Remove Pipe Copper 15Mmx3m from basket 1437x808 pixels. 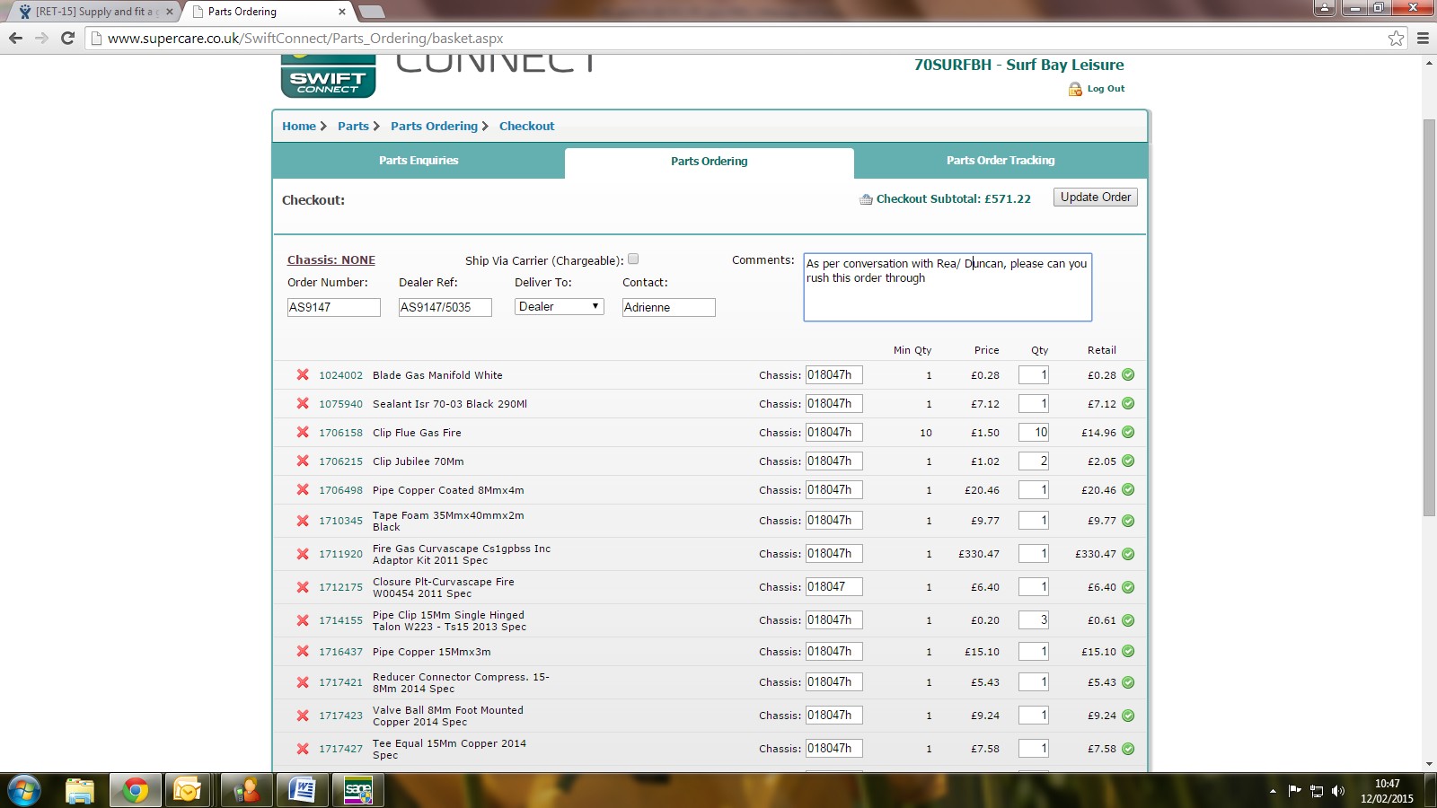click(x=303, y=652)
